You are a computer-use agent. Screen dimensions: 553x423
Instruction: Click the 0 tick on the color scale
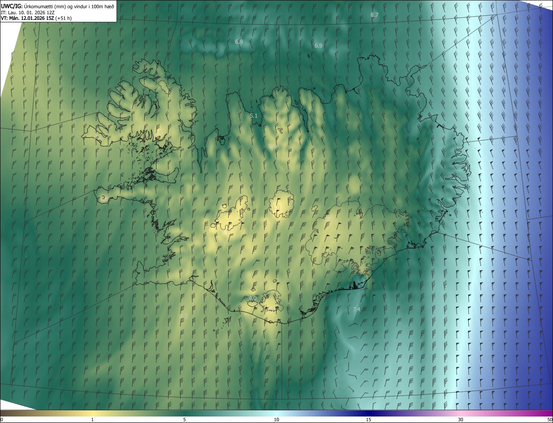click(x=2, y=420)
